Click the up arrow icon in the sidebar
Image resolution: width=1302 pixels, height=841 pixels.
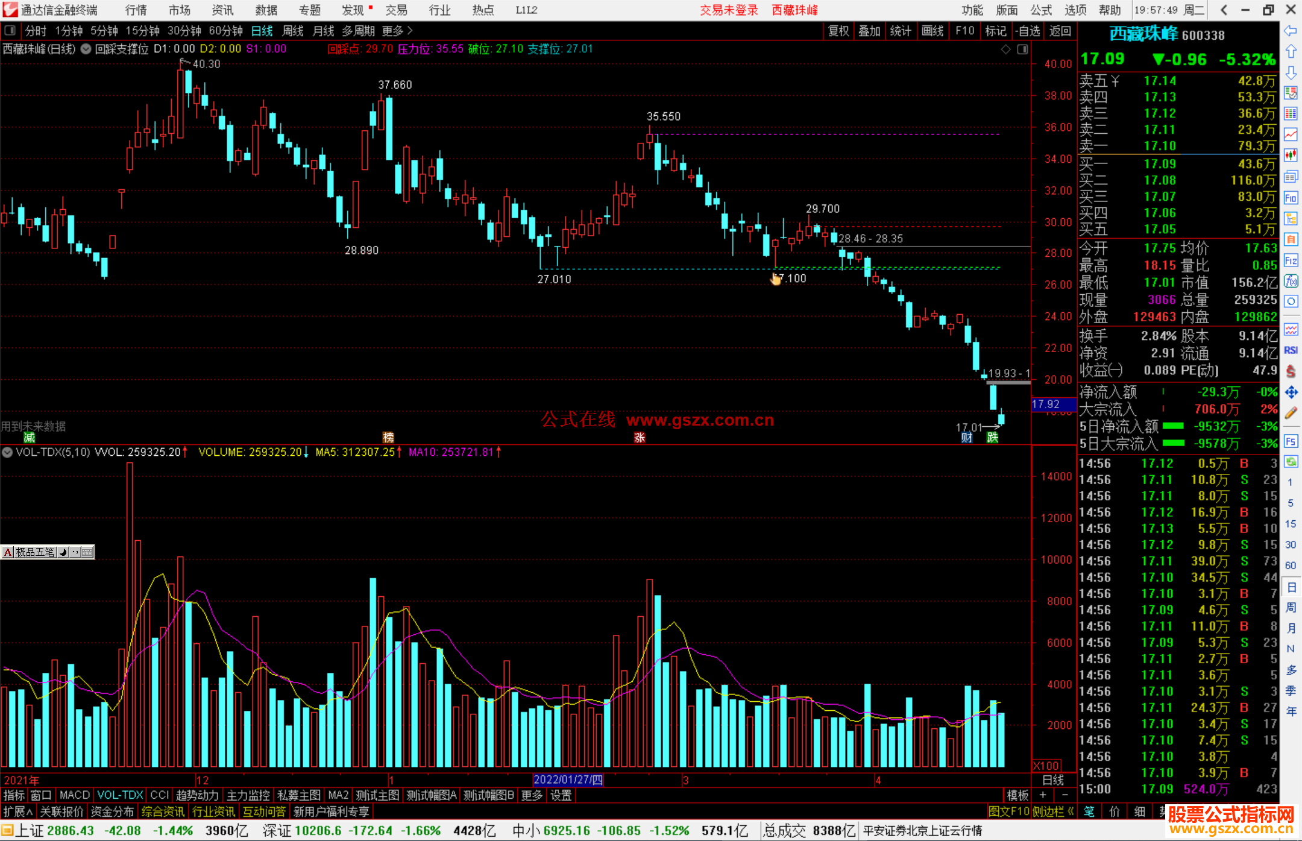1291,52
